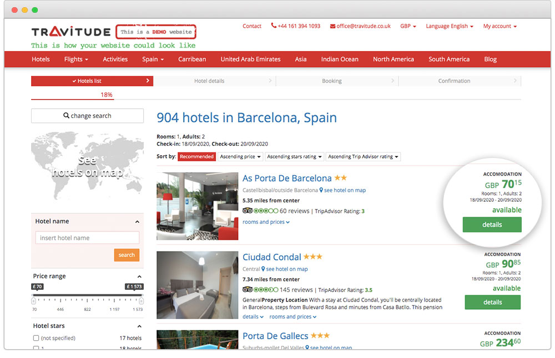
Task: Collapse the Price range filter section
Action: click(139, 277)
